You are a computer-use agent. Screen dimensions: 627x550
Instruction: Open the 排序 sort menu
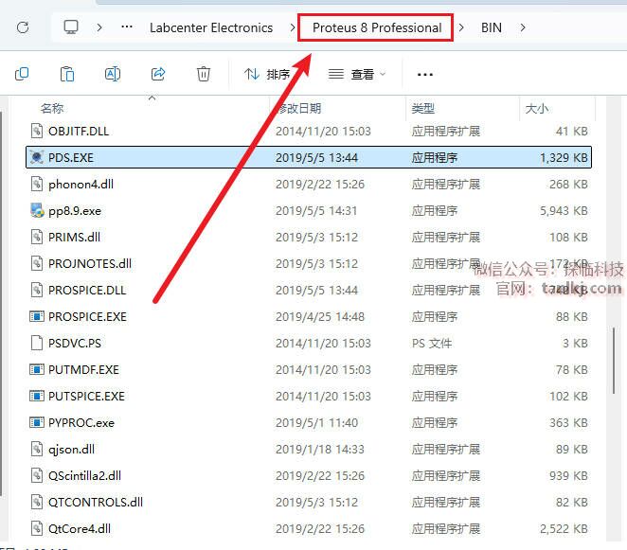coord(267,75)
